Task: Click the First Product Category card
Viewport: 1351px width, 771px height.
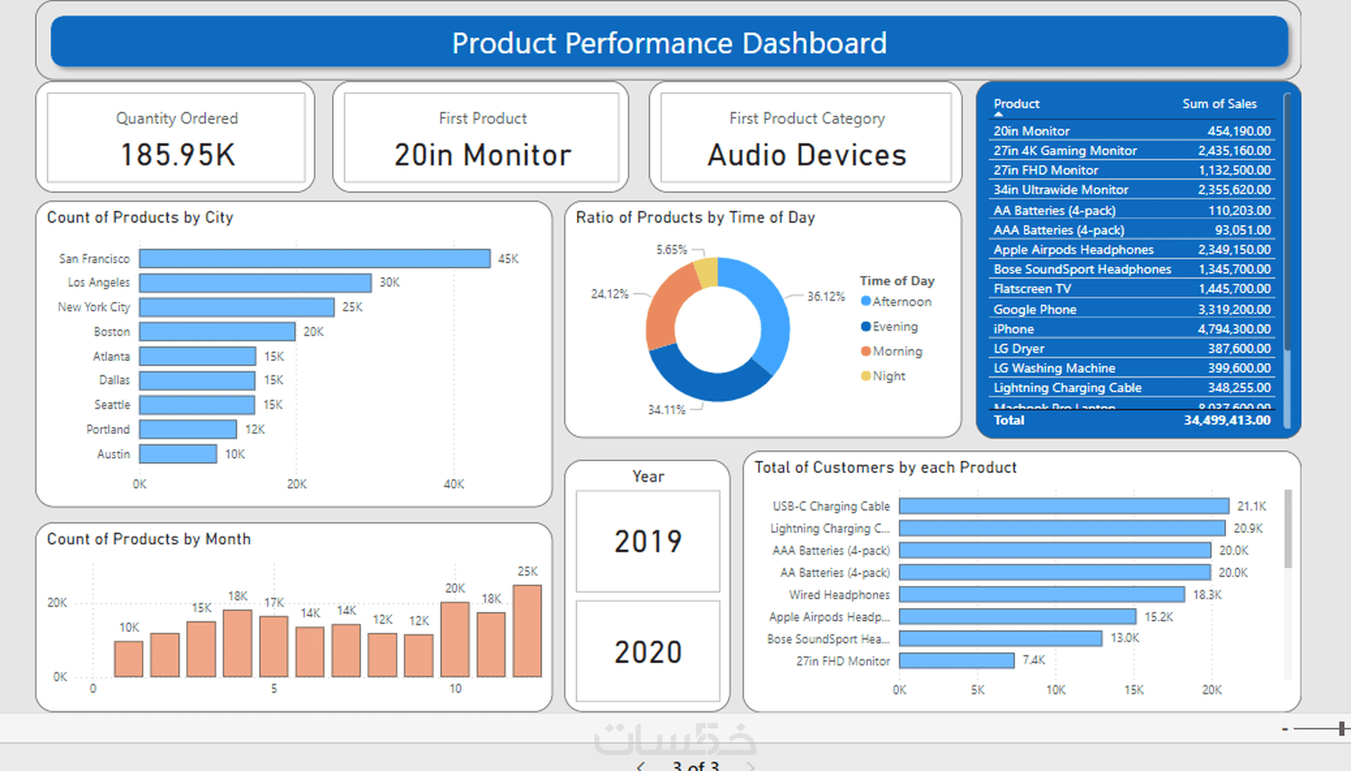Action: click(x=807, y=138)
